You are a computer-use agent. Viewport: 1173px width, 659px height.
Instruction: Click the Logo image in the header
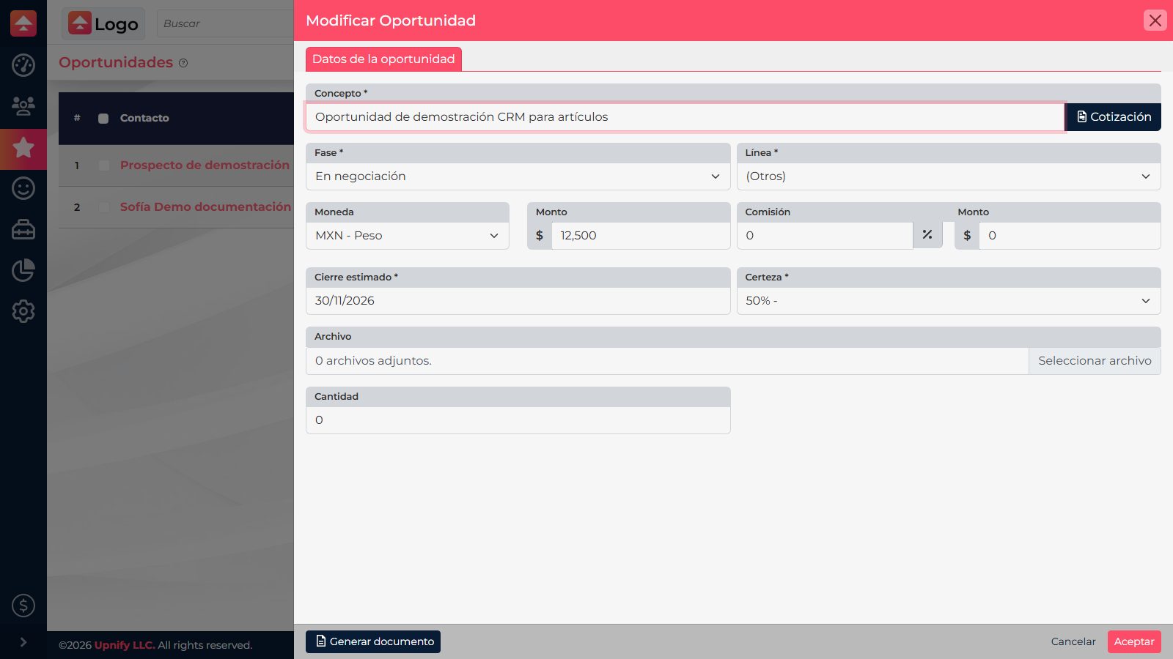[103, 23]
